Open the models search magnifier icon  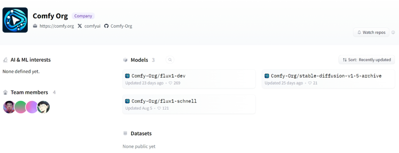[x=170, y=60]
